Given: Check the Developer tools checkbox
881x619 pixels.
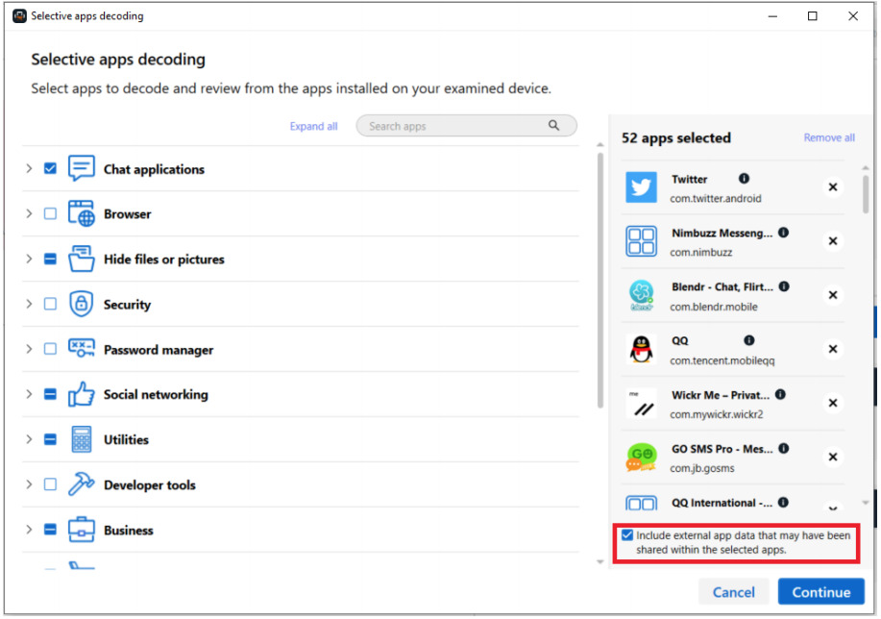Looking at the screenshot, I should coord(50,484).
